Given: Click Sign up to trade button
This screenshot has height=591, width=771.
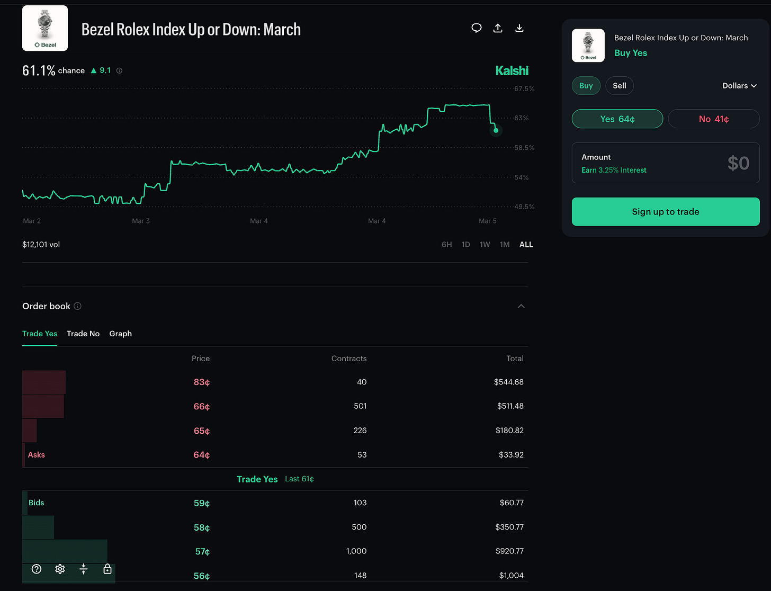Looking at the screenshot, I should pyautogui.click(x=666, y=212).
